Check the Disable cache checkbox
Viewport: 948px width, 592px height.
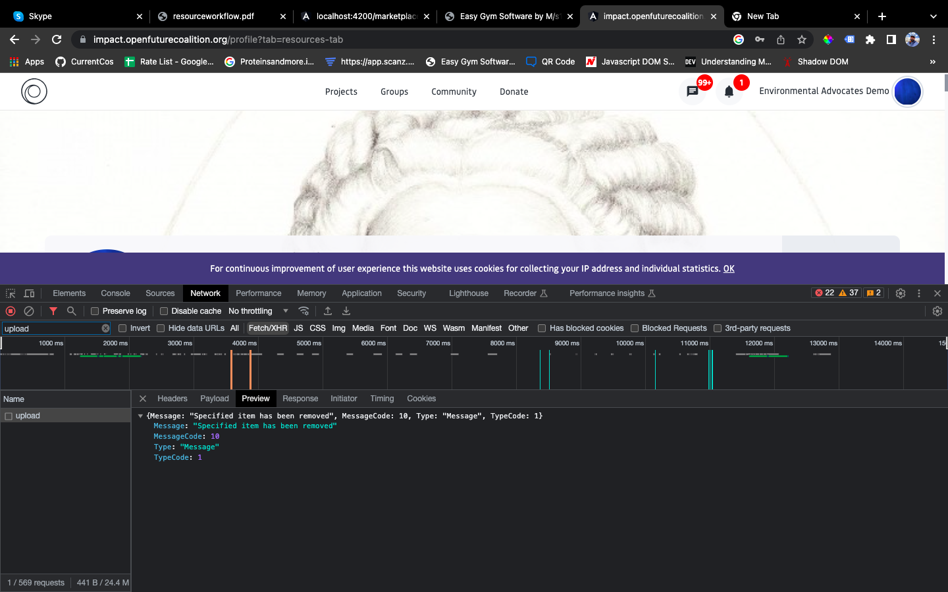pos(164,311)
